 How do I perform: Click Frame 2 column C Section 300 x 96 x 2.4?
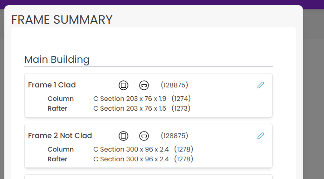[x=131, y=149]
